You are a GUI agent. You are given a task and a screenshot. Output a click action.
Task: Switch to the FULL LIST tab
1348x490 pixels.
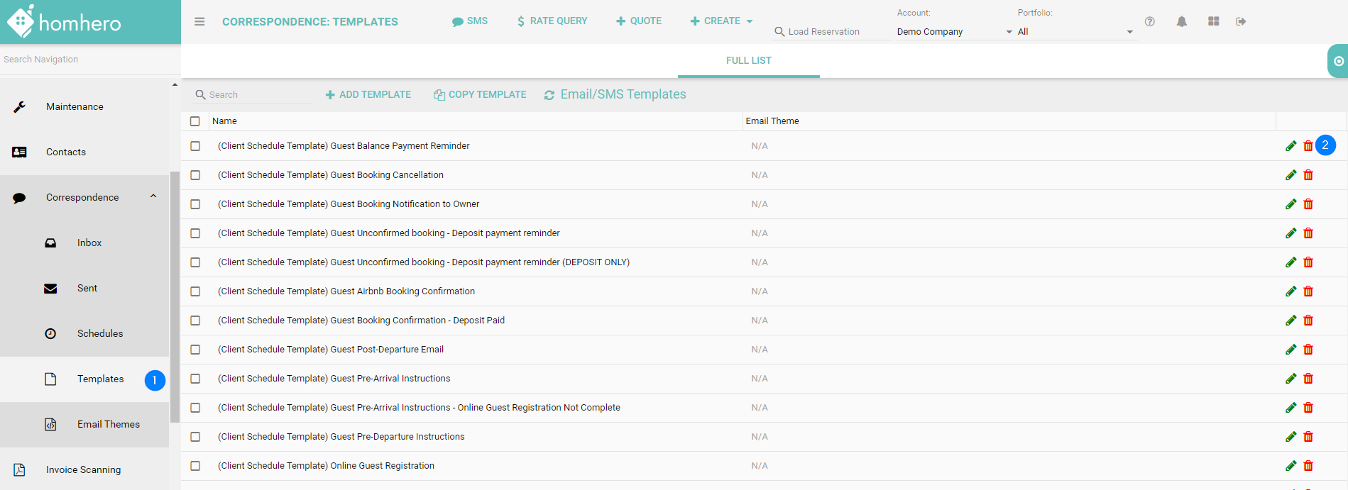748,60
